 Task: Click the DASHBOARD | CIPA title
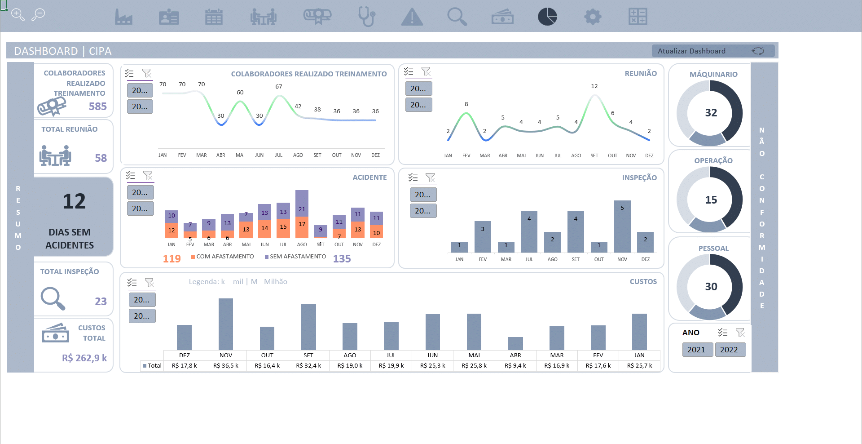coord(63,51)
